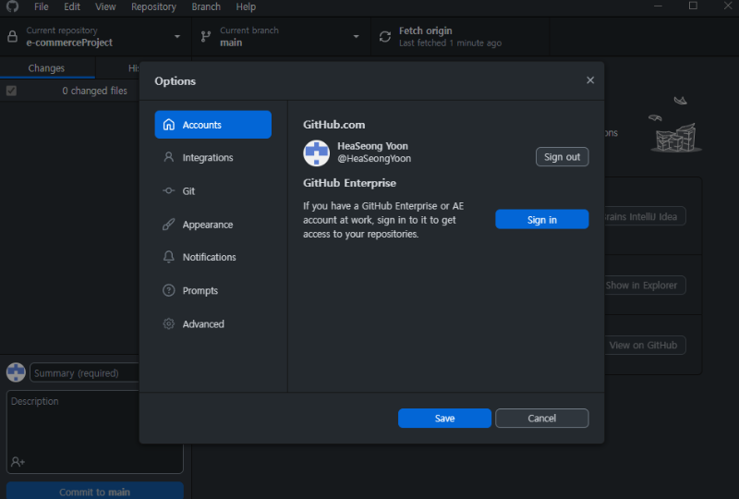Click the GitHub logo icon in title bar
Viewport: 739px width, 499px height.
click(12, 6)
